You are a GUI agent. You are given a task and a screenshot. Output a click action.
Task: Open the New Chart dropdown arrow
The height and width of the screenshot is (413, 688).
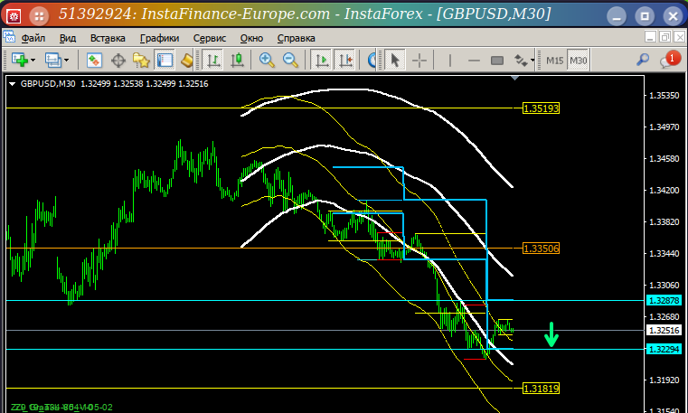33,60
